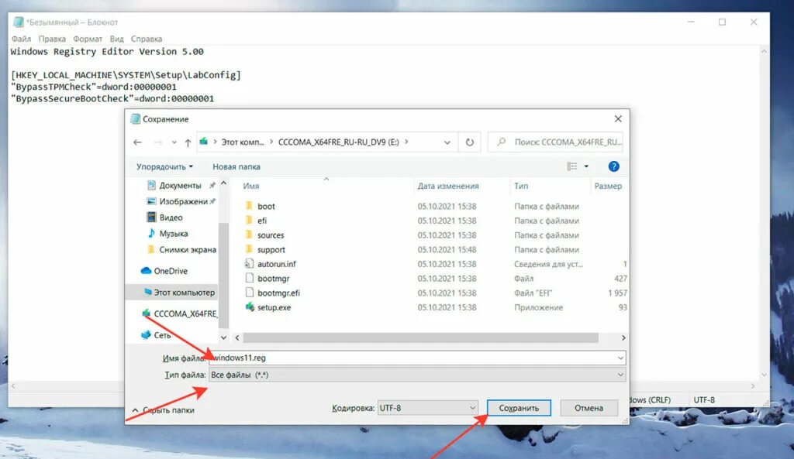Select Сеть in the sidebar
This screenshot has height=459, width=794.
(162, 335)
